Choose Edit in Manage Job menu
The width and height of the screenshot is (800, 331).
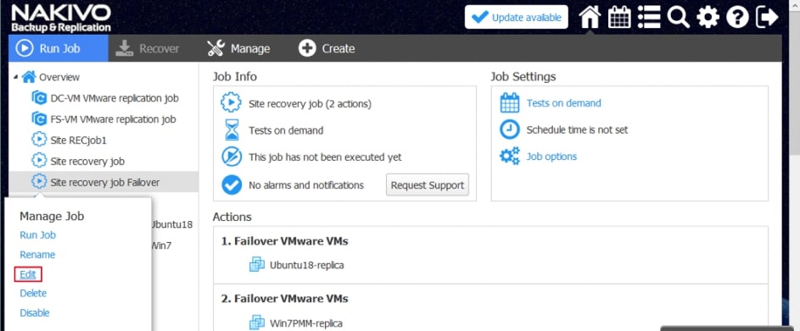pyautogui.click(x=28, y=274)
